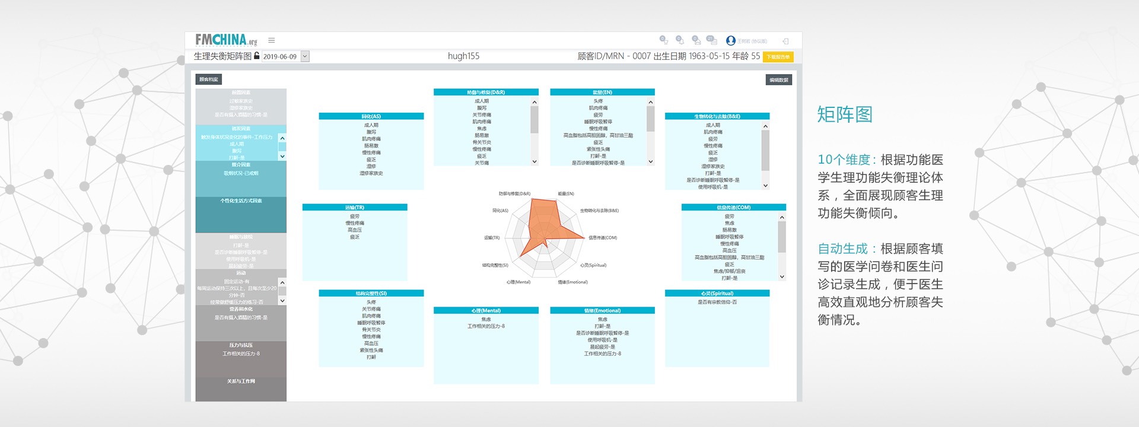
Task: Open the bell notifications icon
Action: [x=680, y=40]
